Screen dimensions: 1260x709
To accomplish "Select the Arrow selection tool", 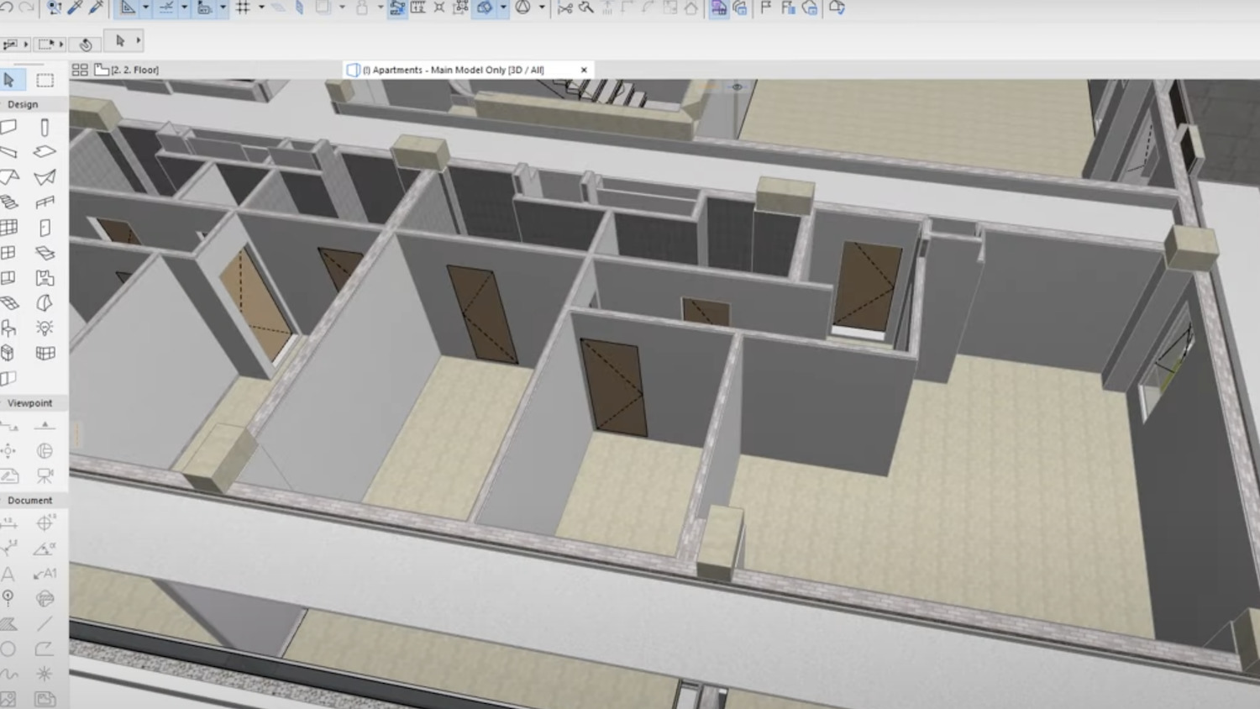I will point(10,81).
